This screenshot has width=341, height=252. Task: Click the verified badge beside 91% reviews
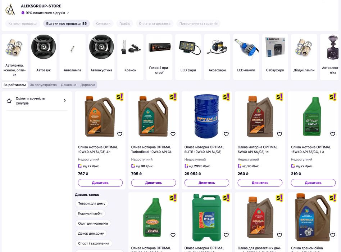23,13
